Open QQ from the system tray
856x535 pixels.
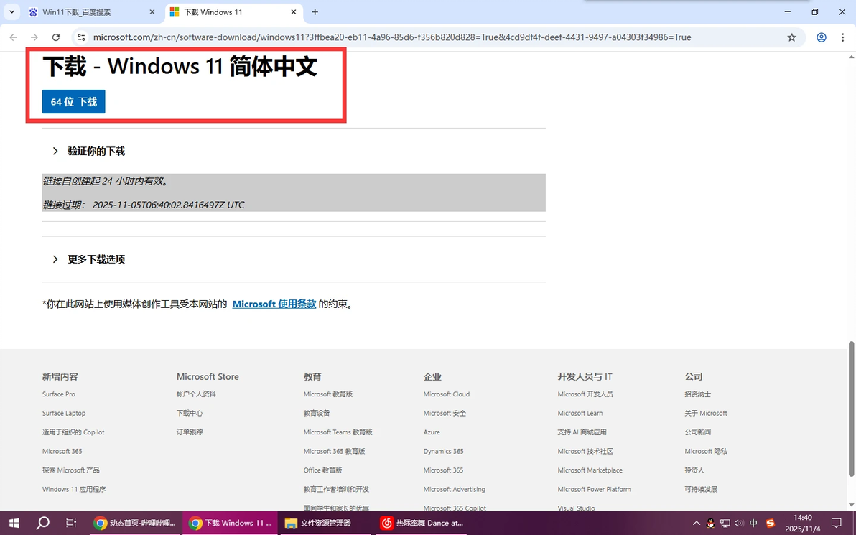tap(710, 523)
